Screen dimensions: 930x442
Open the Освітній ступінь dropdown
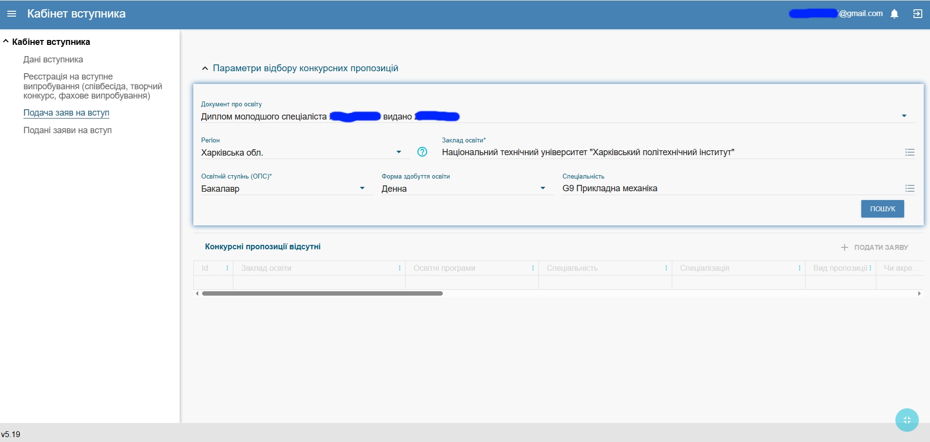pos(362,188)
